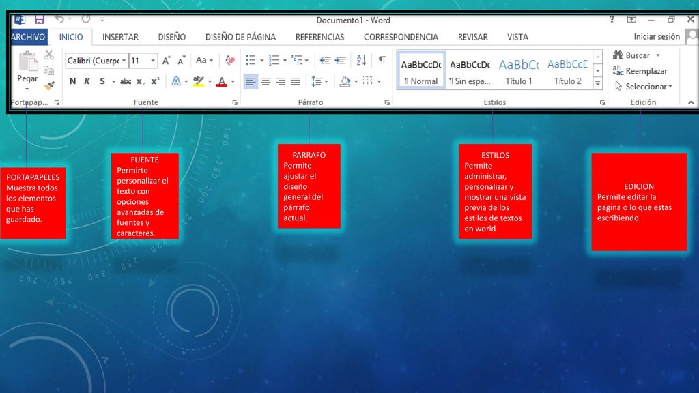The height and width of the screenshot is (393, 699).
Task: Toggle italic K formatting
Action: pos(87,81)
